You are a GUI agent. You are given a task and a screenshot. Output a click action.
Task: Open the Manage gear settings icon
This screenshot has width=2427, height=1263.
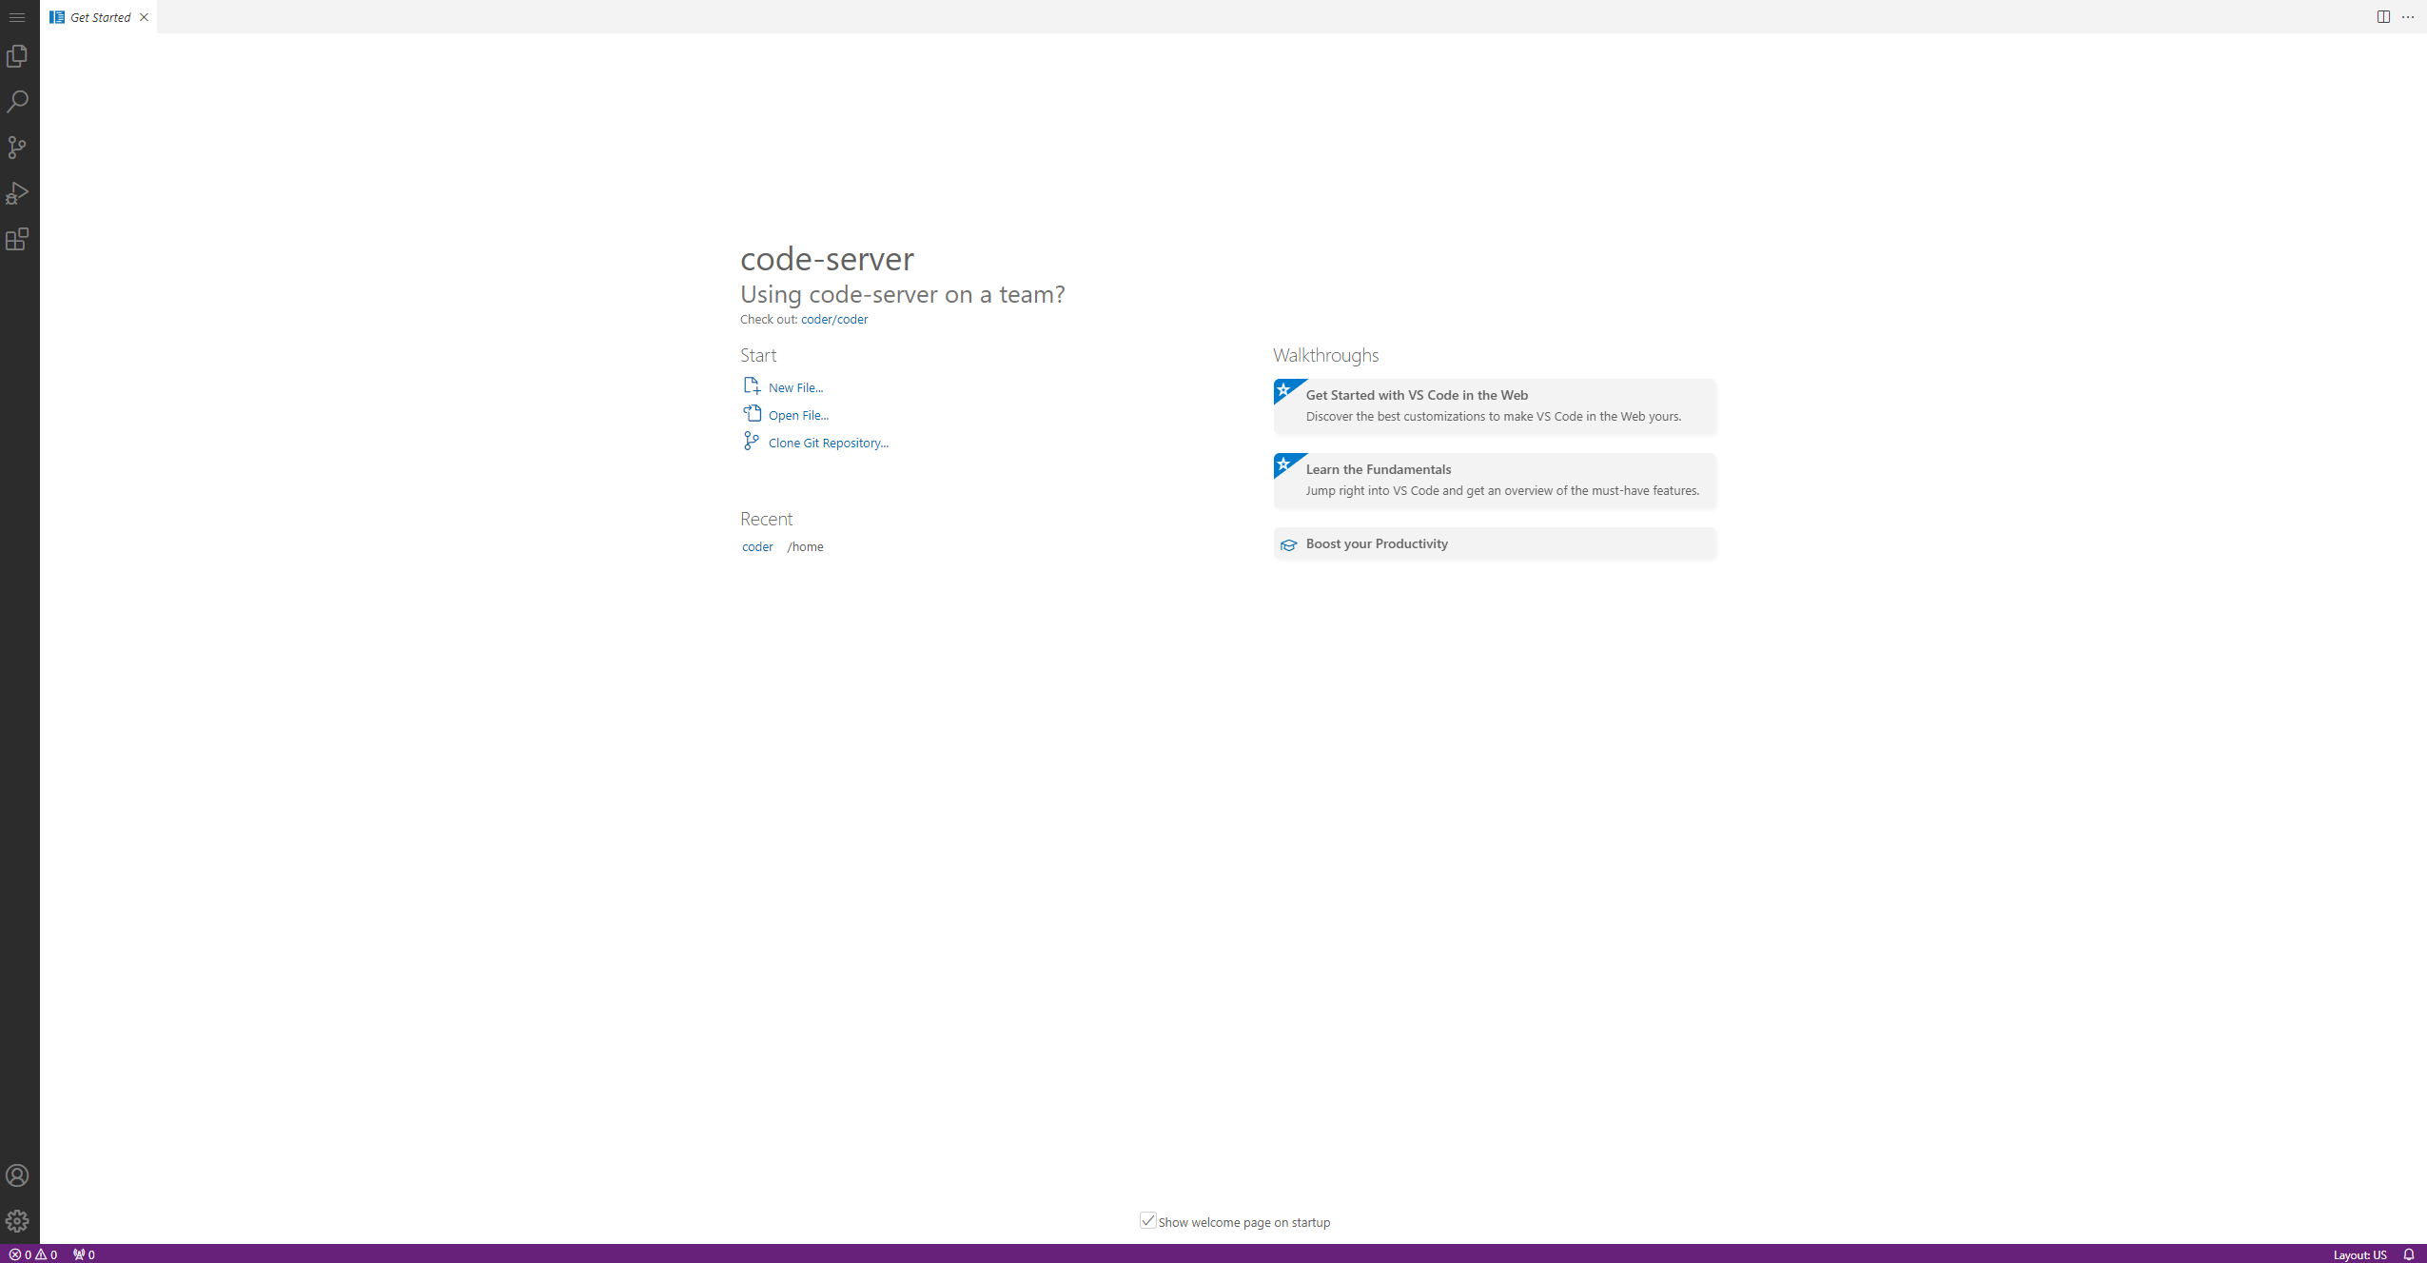point(17,1221)
